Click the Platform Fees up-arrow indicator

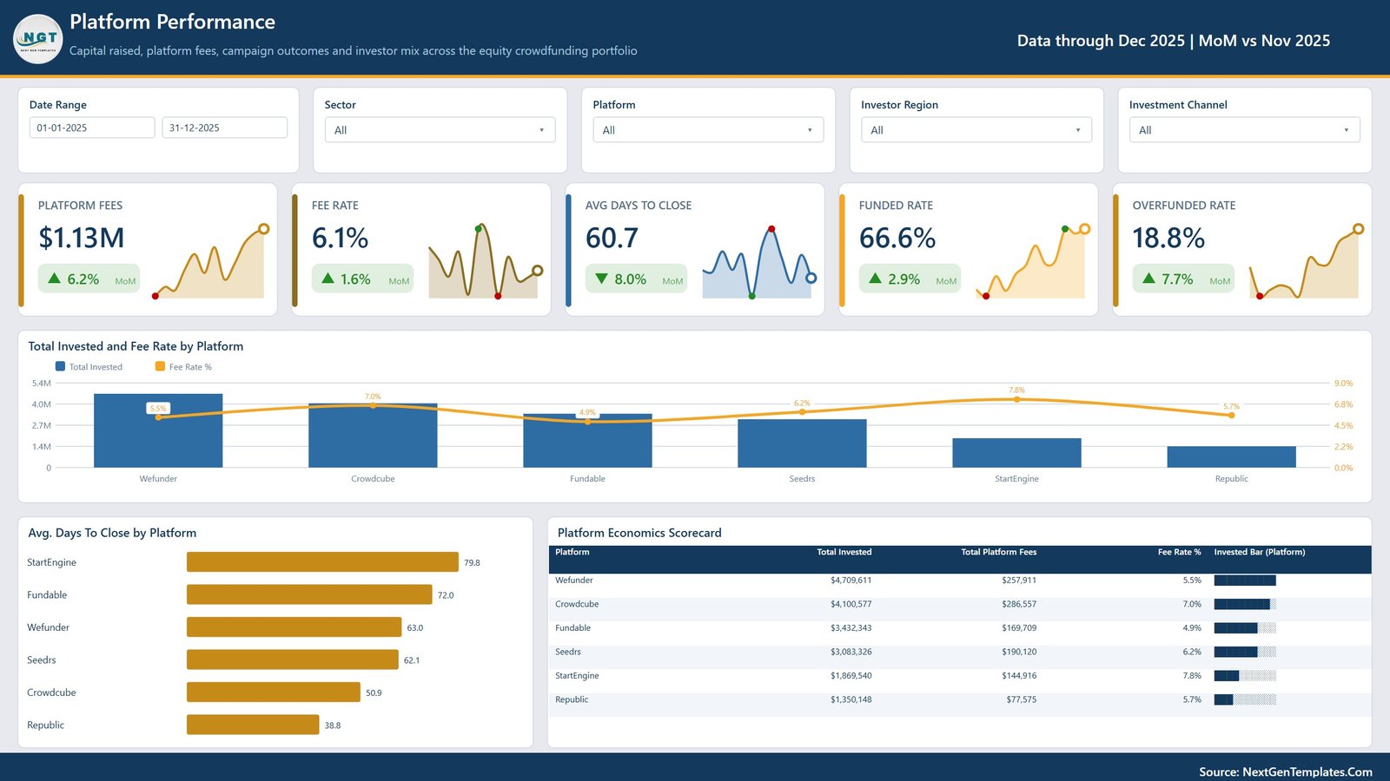pyautogui.click(x=54, y=279)
